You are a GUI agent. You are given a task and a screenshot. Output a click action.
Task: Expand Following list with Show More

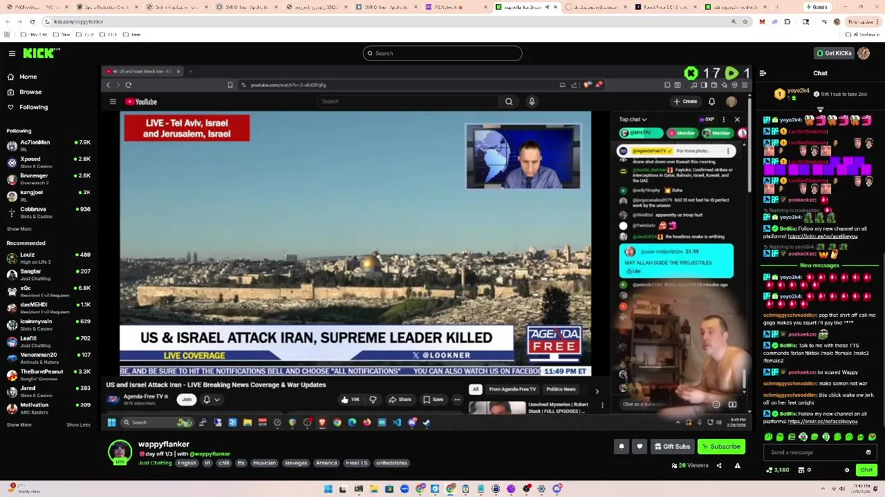point(19,228)
